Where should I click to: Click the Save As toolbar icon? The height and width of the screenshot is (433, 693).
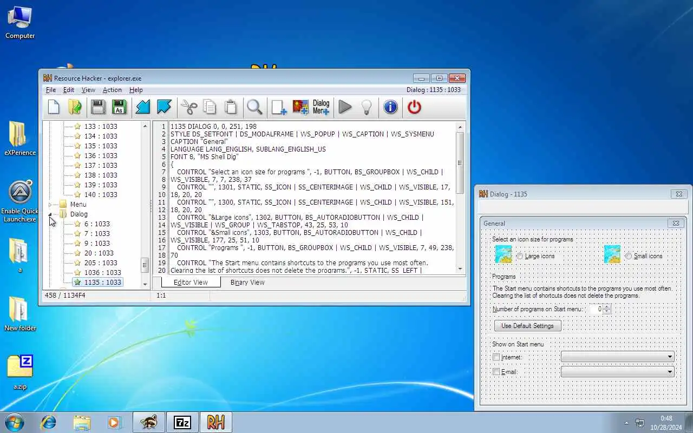(119, 107)
